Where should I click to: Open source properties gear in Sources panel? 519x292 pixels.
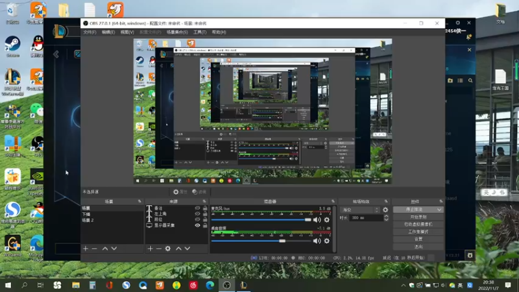click(168, 249)
